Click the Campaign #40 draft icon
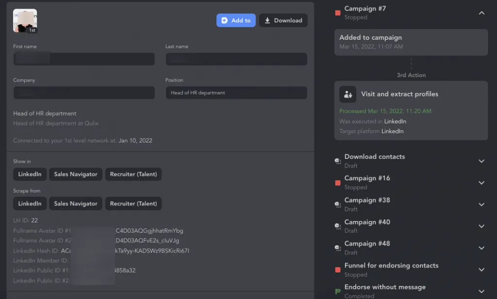 338,226
